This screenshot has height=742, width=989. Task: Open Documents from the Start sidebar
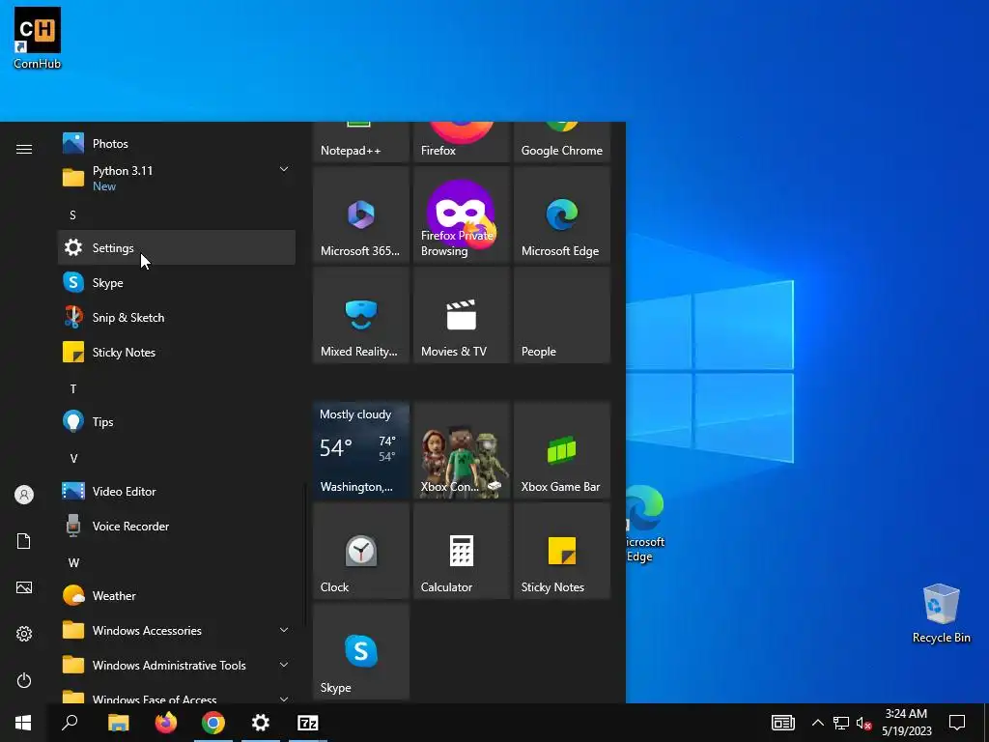[24, 541]
